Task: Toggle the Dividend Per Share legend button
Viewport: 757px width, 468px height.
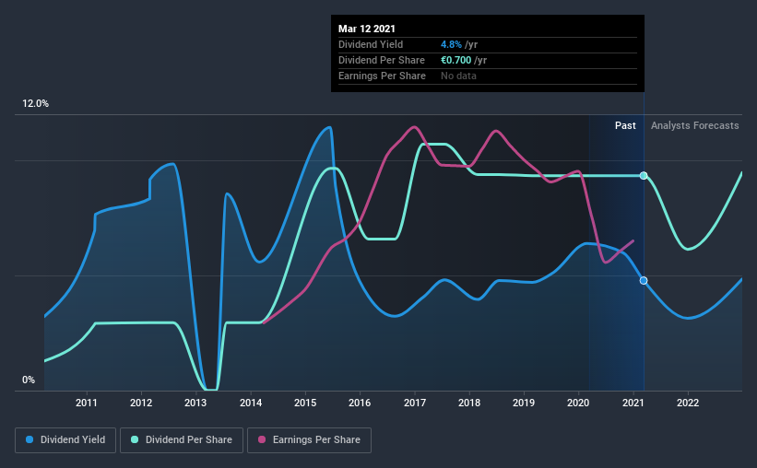Action: click(182, 440)
